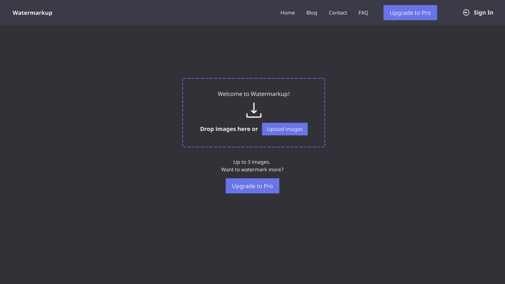Click Upgrade to Pro below the upload box
The width and height of the screenshot is (505, 284).
[x=252, y=186]
